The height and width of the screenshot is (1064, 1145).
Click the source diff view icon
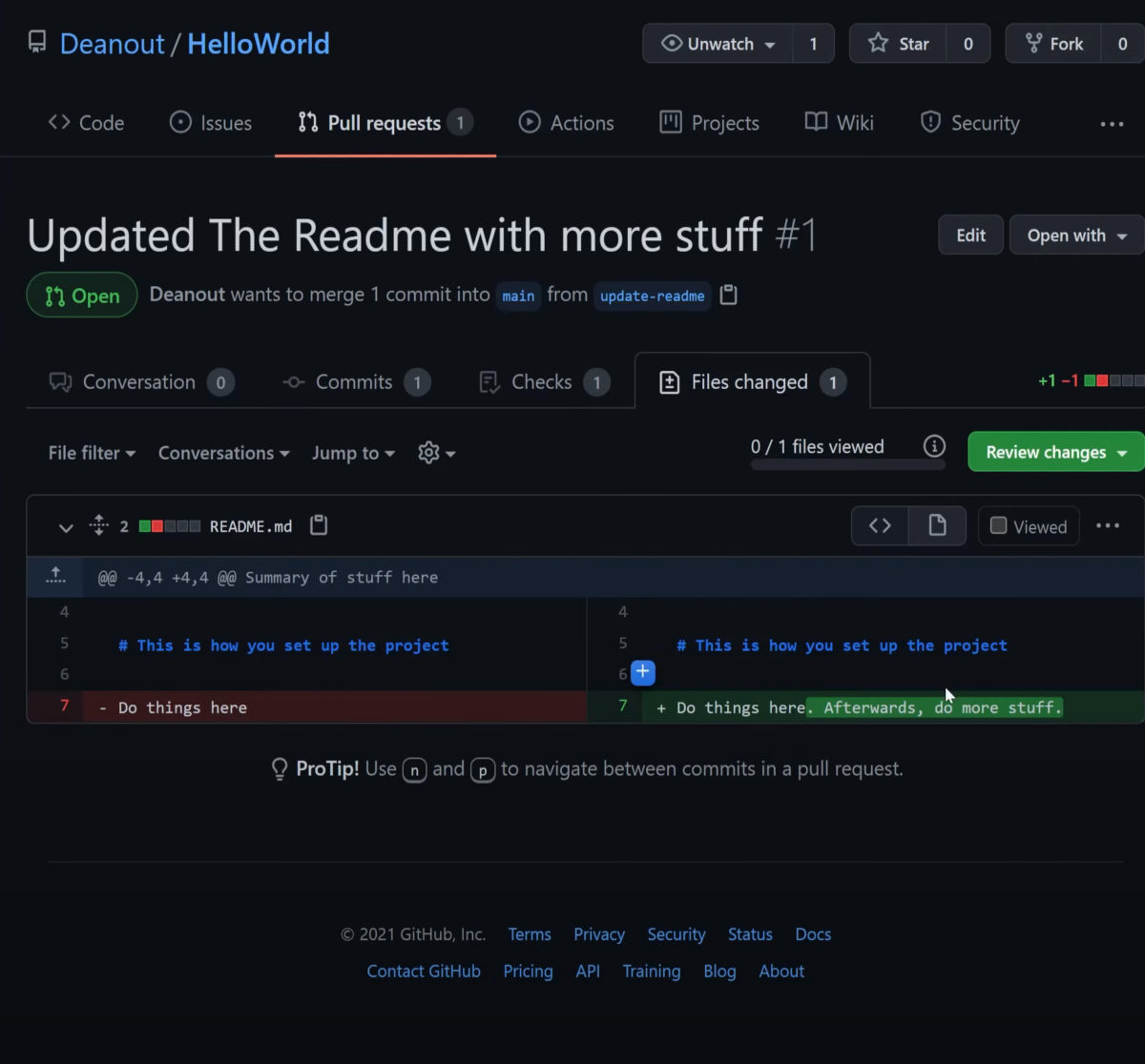880,526
